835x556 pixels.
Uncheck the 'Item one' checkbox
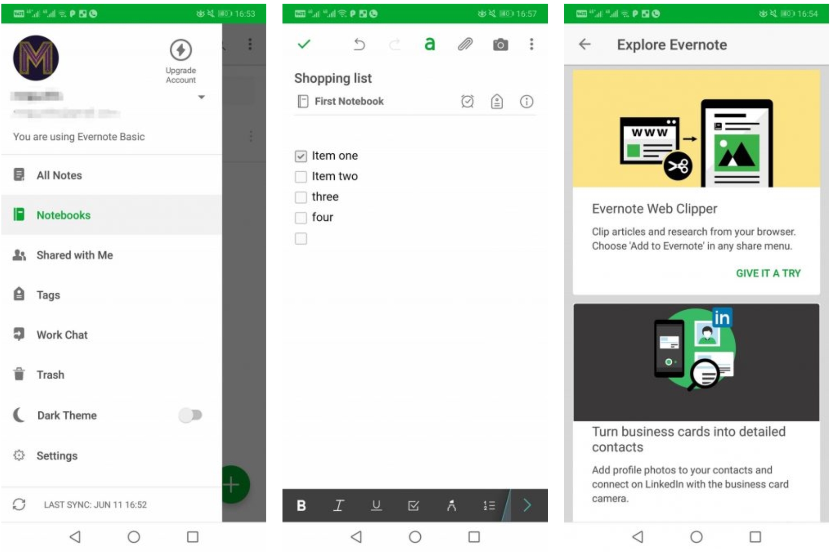[301, 156]
